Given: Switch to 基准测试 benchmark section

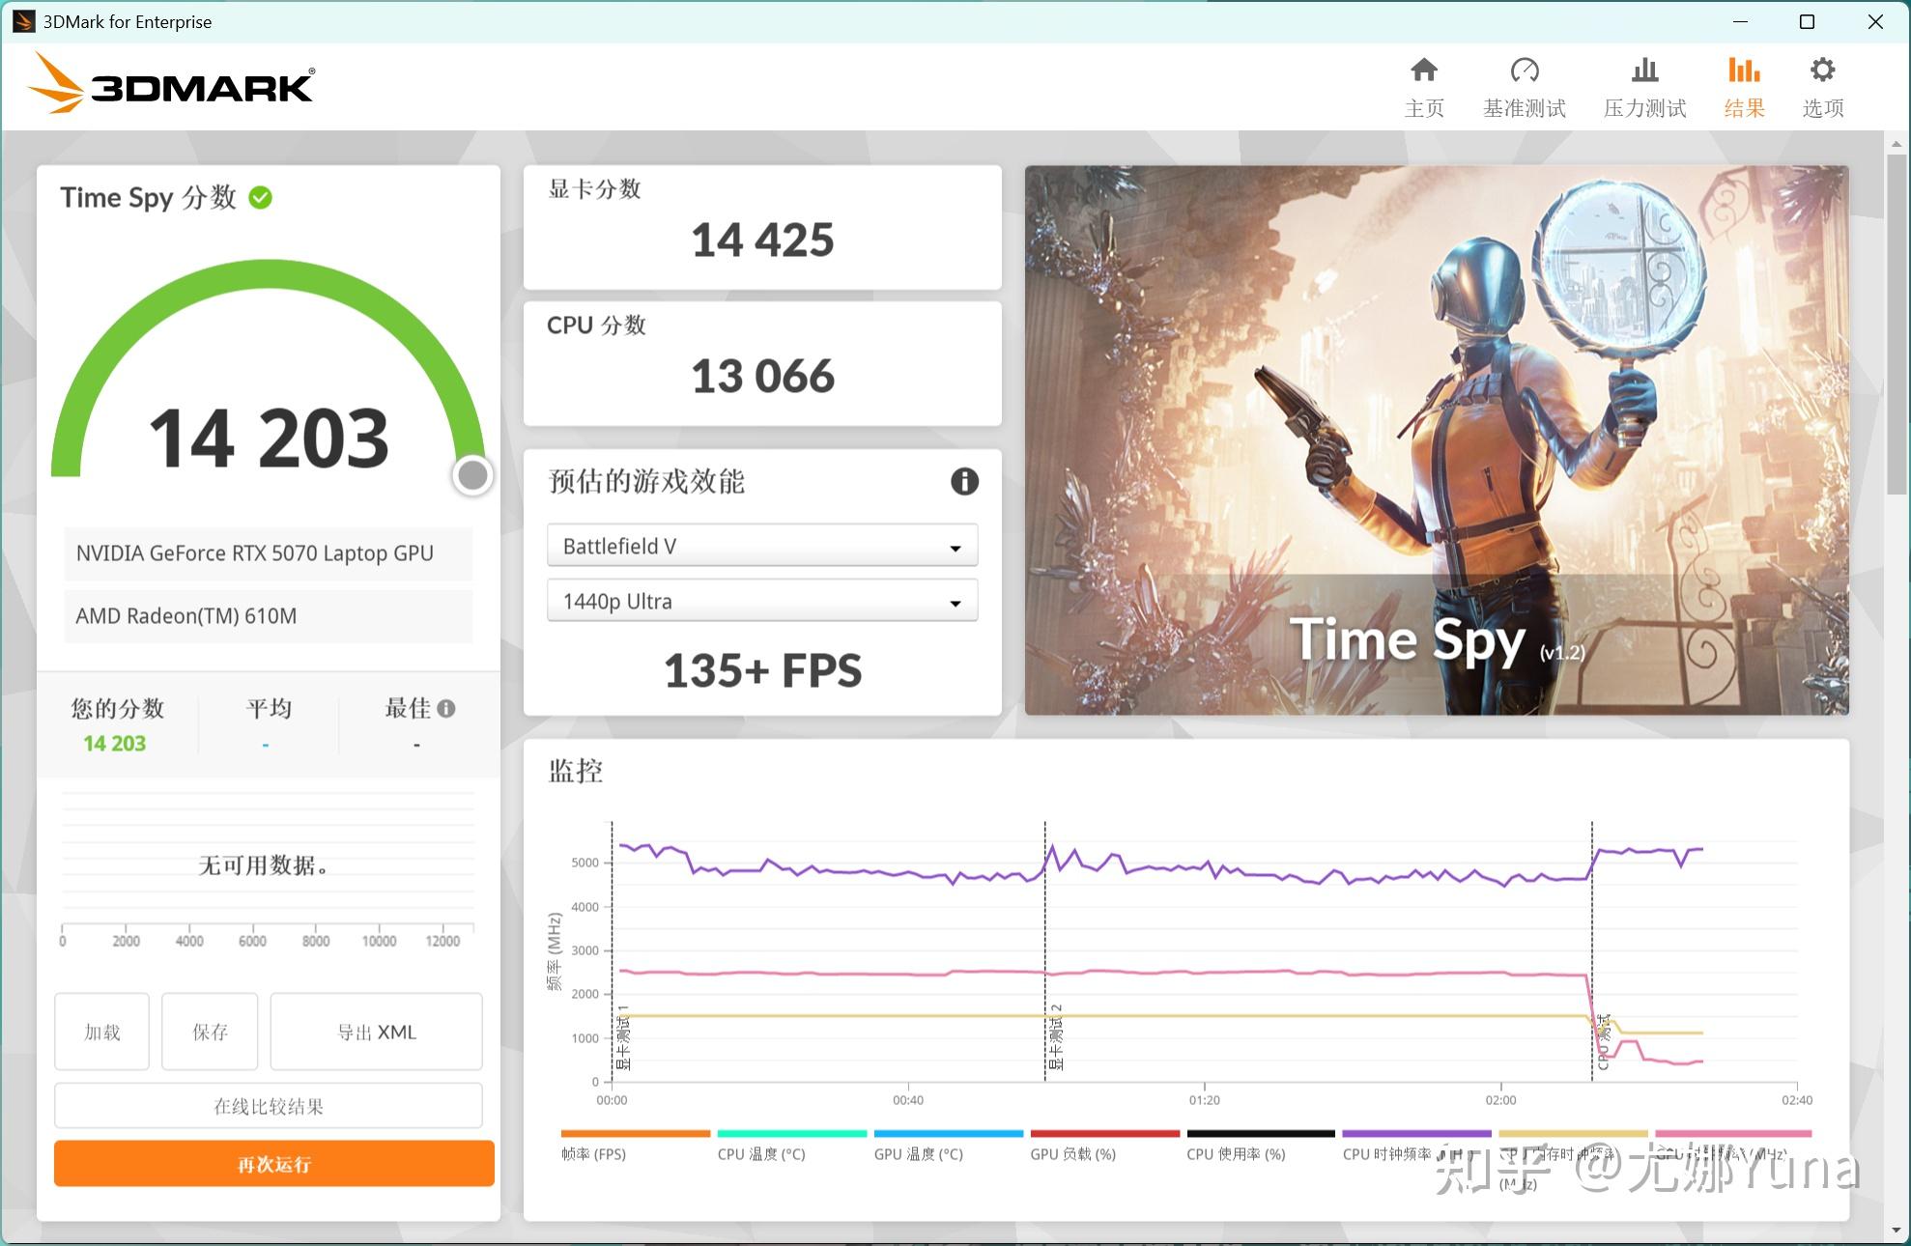Looking at the screenshot, I should pos(1525,85).
